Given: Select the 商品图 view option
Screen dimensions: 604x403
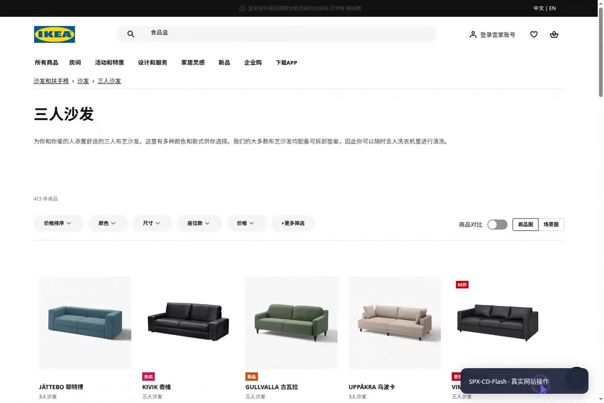Looking at the screenshot, I should [x=525, y=225].
